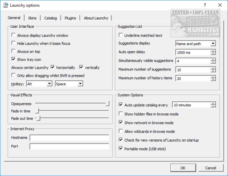
Task: Click the Fade in time slider handle
Action: click(37, 111)
